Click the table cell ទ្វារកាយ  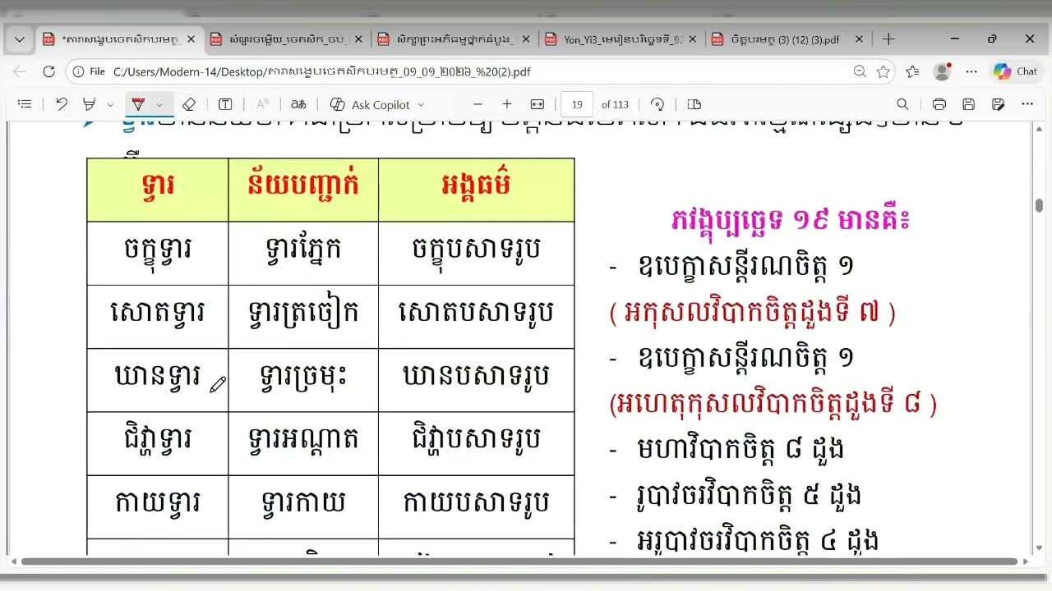[303, 506]
